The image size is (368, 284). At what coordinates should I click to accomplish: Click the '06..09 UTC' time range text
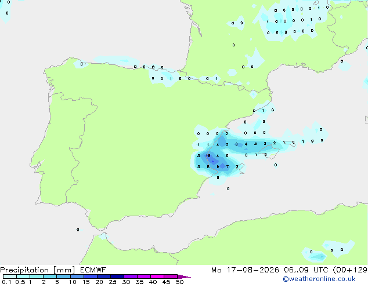tap(306, 270)
